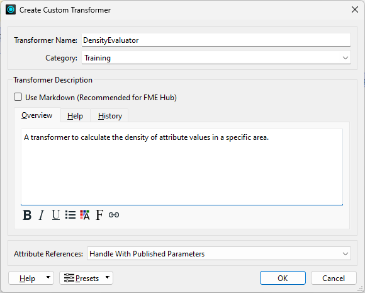
Task: Open the text color picker
Action: [x=85, y=215]
